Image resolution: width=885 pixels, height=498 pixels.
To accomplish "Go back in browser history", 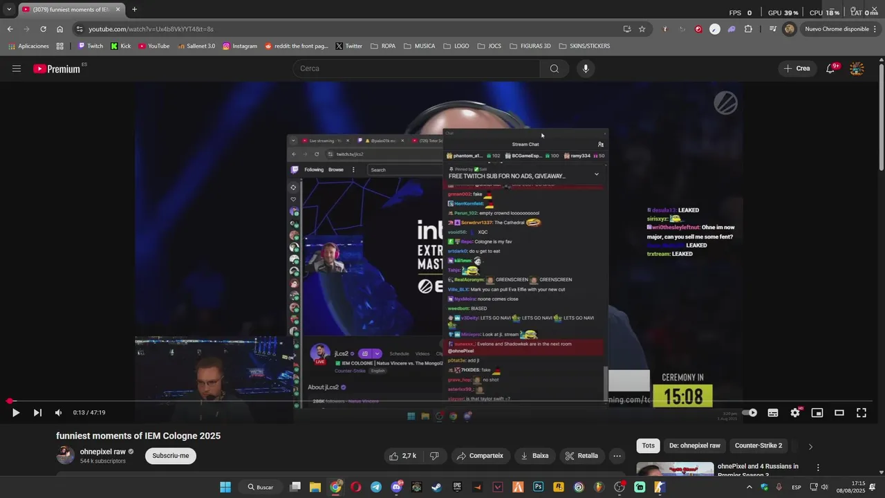I will point(10,29).
